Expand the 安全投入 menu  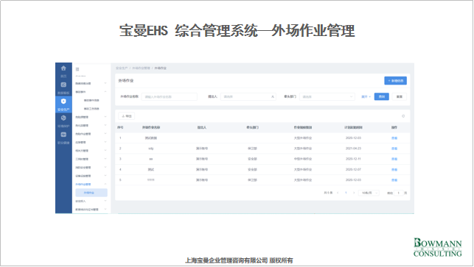pyautogui.click(x=91, y=202)
